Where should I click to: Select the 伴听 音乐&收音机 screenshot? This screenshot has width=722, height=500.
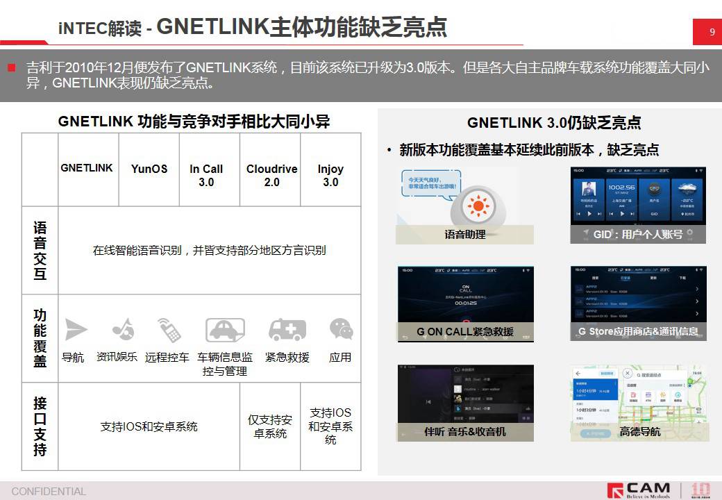pyautogui.click(x=466, y=403)
